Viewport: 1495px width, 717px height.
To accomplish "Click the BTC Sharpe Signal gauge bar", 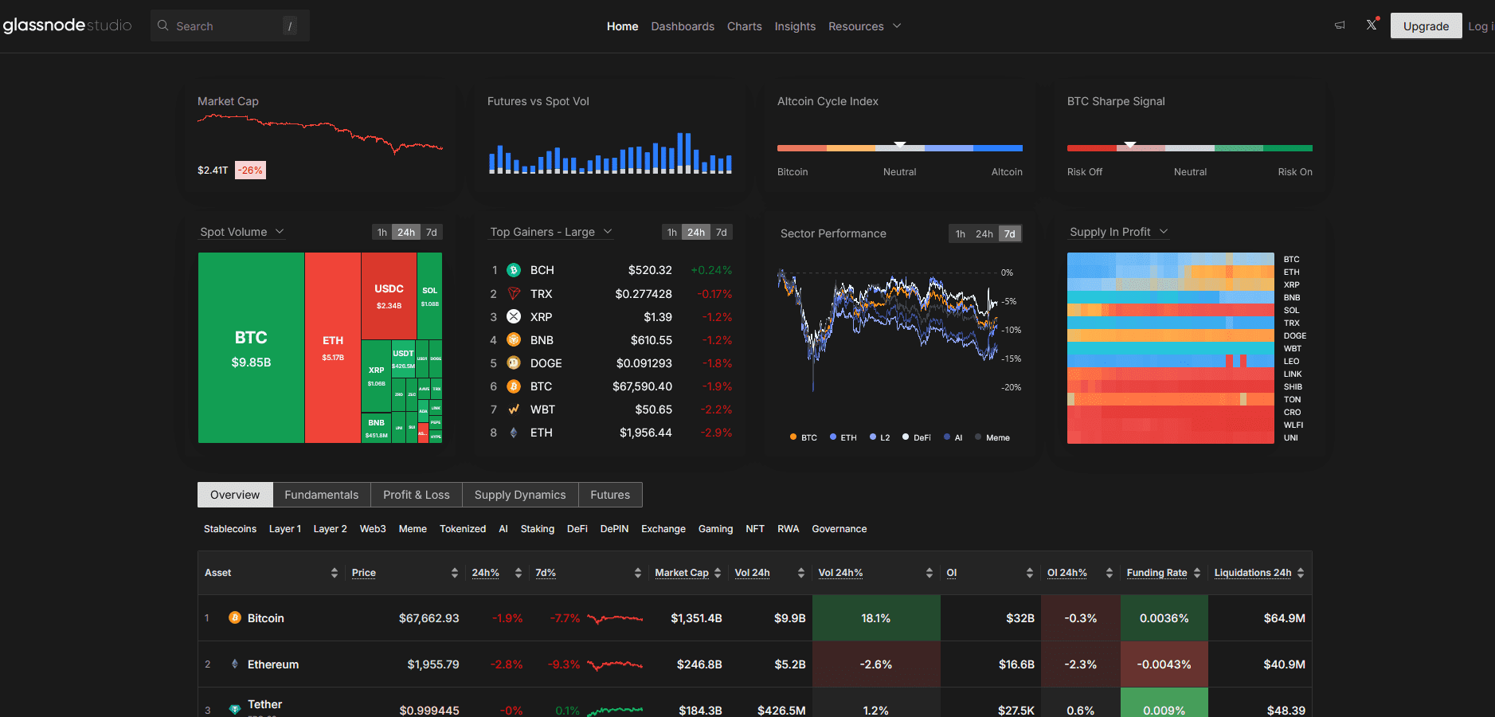I will 1189,148.
